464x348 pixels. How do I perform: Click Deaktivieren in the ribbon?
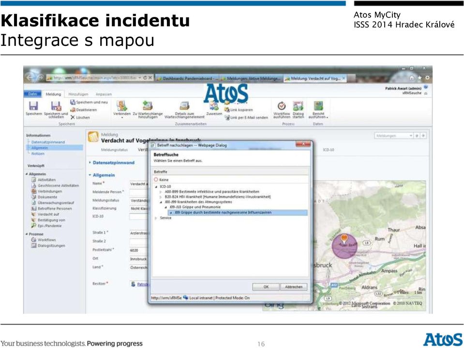pos(84,110)
